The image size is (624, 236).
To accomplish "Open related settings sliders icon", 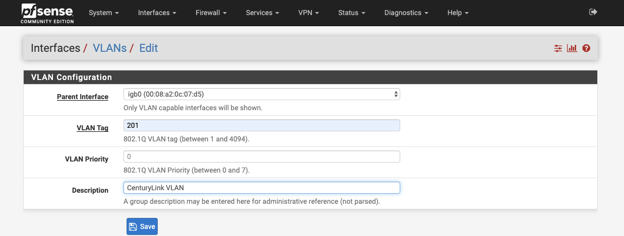I will pos(557,48).
